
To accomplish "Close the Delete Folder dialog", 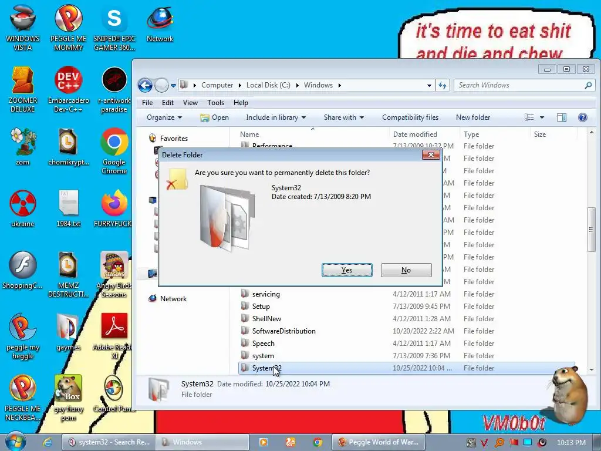I will click(431, 154).
